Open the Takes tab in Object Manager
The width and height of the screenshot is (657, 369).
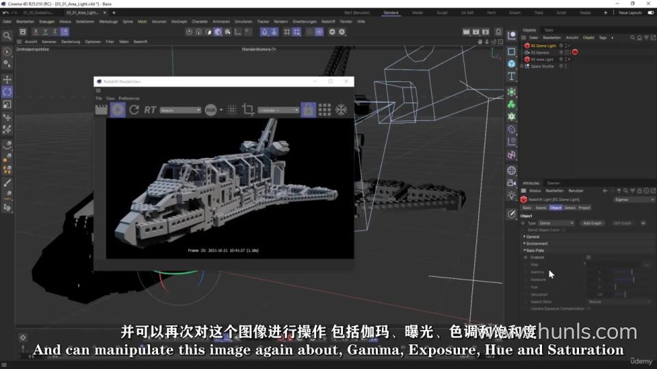pos(548,30)
